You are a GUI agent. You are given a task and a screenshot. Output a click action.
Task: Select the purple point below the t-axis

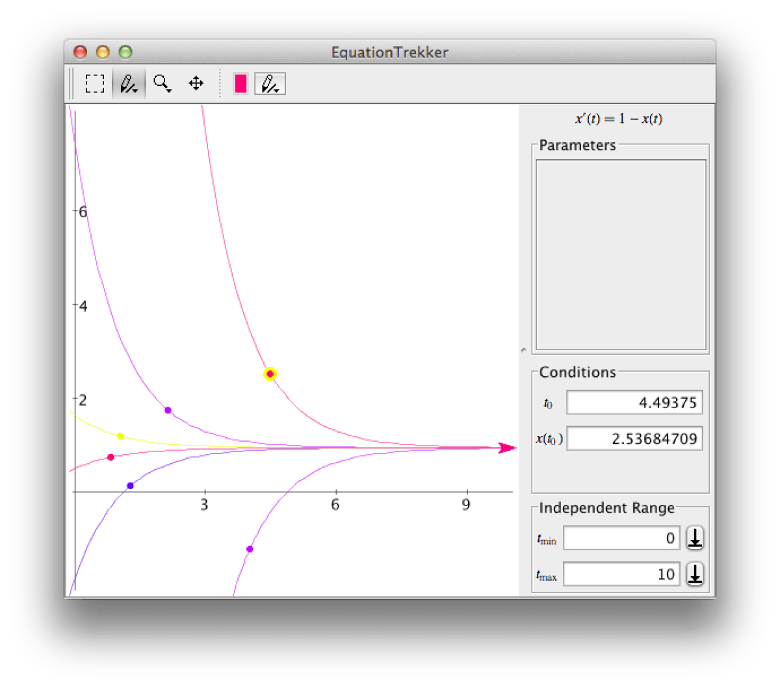[250, 549]
